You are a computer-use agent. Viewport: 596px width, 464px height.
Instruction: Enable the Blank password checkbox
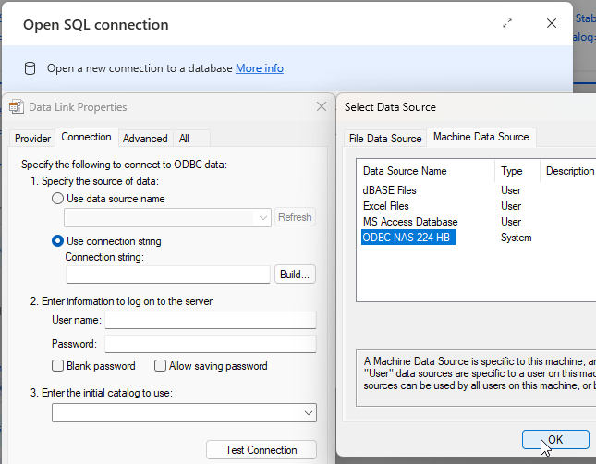(x=58, y=366)
